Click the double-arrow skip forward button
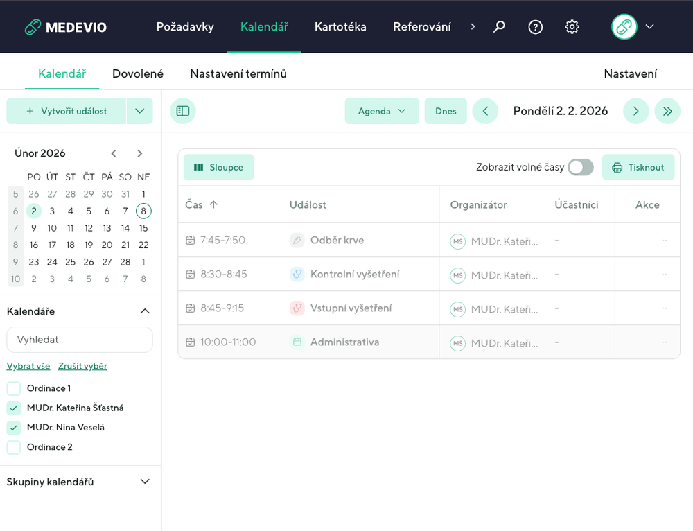The image size is (693, 531). pyautogui.click(x=667, y=111)
